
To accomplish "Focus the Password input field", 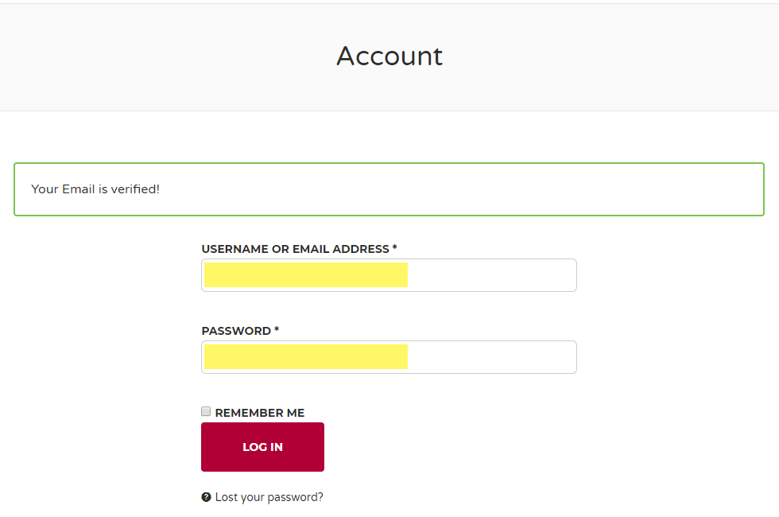I will pos(389,357).
